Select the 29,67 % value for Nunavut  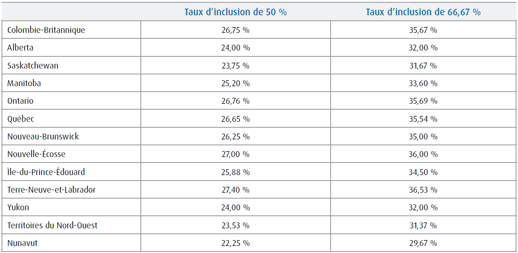click(423, 243)
